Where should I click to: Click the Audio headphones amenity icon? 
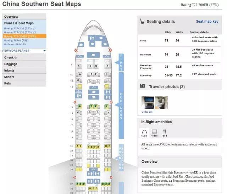click(144, 131)
